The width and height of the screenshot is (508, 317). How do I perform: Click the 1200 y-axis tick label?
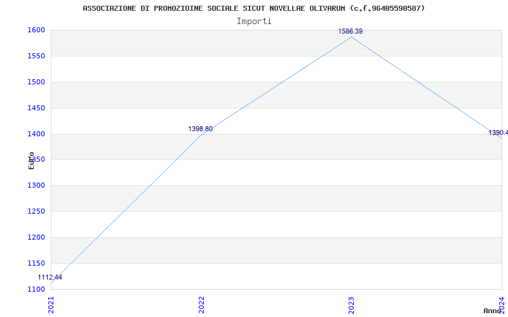pyautogui.click(x=36, y=237)
